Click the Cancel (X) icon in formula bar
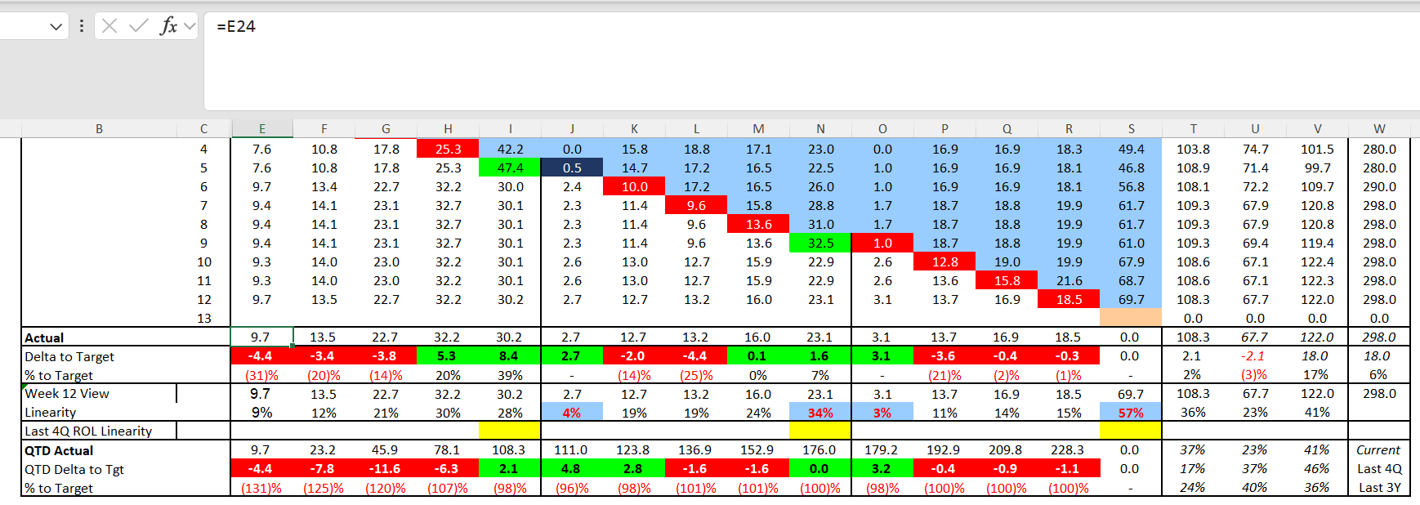Image resolution: width=1420 pixels, height=505 pixels. coord(109,26)
